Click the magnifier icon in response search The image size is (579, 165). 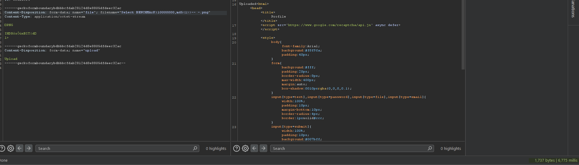[430, 148]
